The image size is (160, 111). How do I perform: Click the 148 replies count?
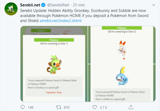[x=30, y=107]
